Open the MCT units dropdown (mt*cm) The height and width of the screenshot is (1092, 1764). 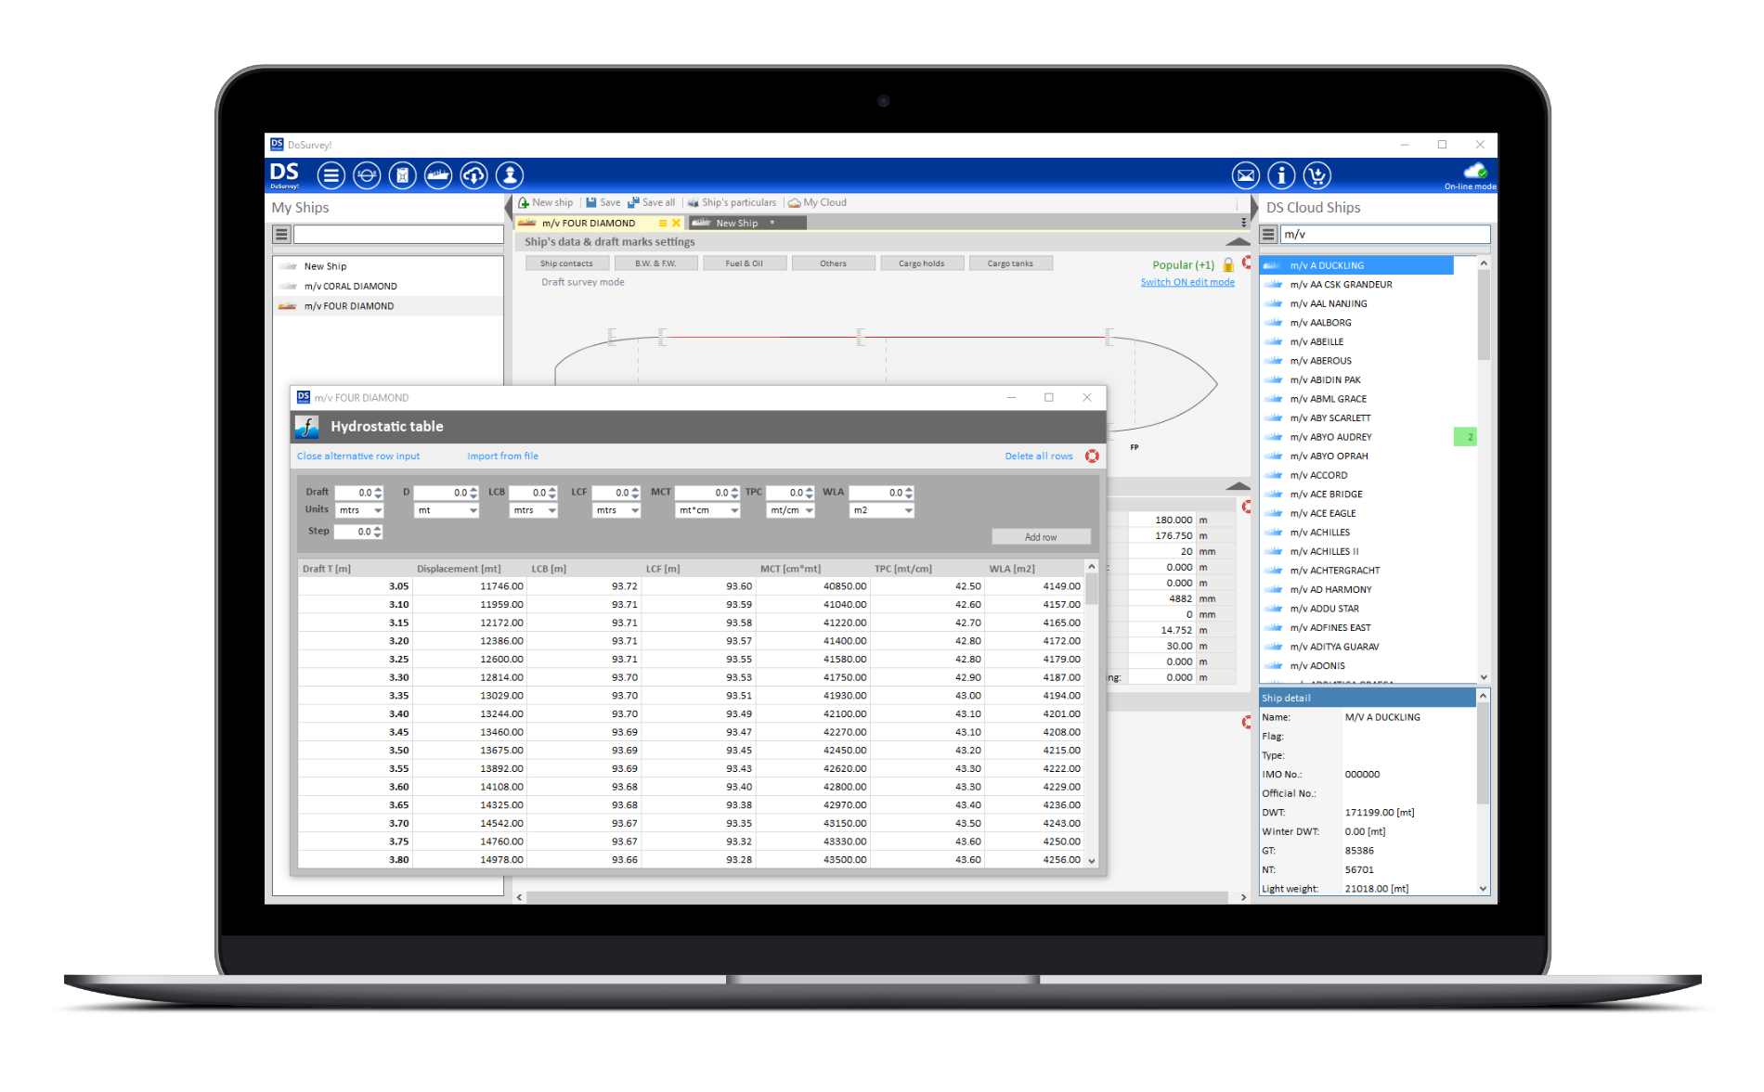[x=707, y=510]
